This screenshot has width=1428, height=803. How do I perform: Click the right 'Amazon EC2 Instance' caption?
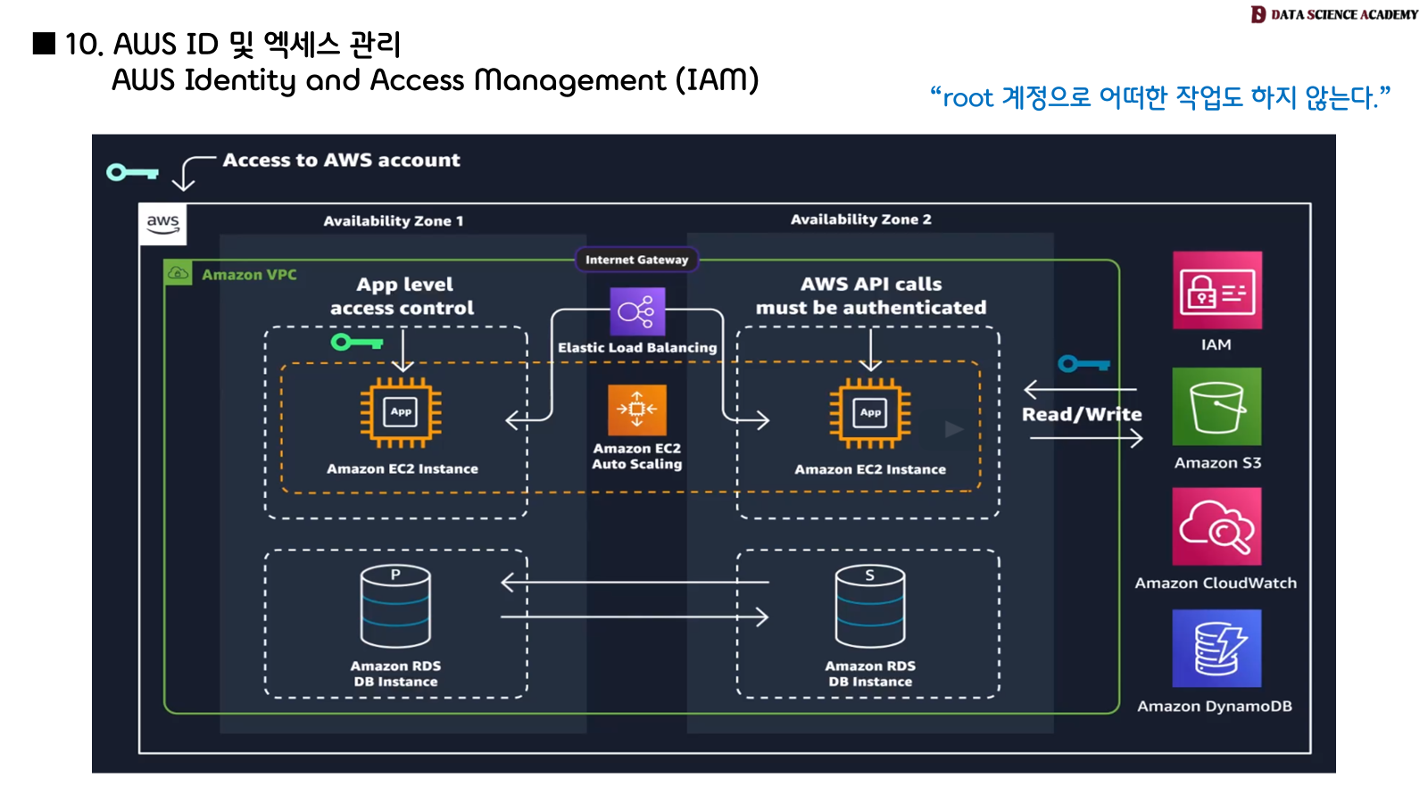pos(870,469)
